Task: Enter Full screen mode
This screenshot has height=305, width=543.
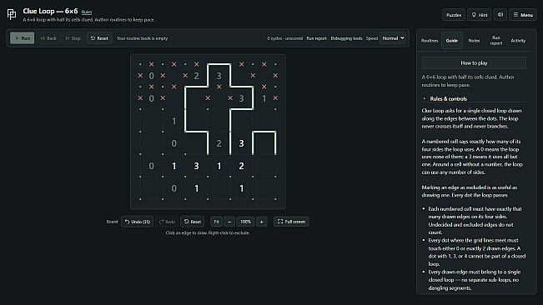Action: point(291,222)
